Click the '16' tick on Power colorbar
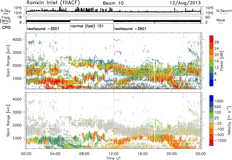 pos(216,61)
